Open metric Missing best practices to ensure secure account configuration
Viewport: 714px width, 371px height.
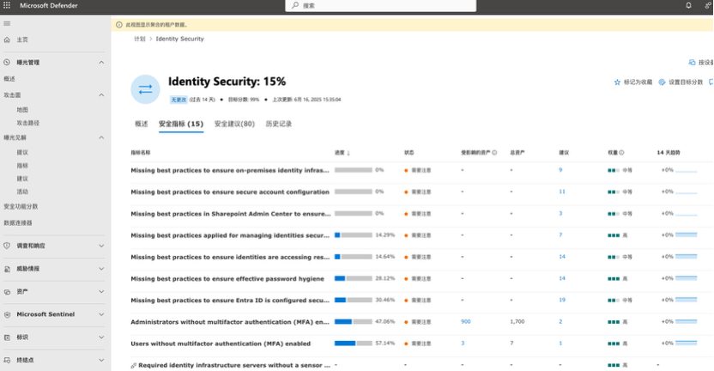pos(230,192)
